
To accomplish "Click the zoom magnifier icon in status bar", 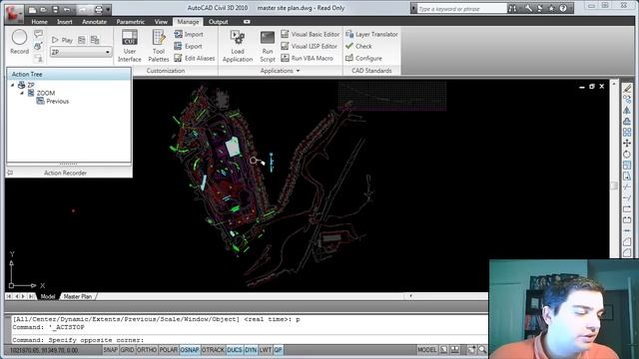I will pos(483,350).
